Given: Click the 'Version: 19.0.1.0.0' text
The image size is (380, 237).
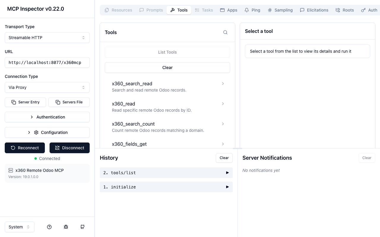Looking at the screenshot, I should (23, 177).
